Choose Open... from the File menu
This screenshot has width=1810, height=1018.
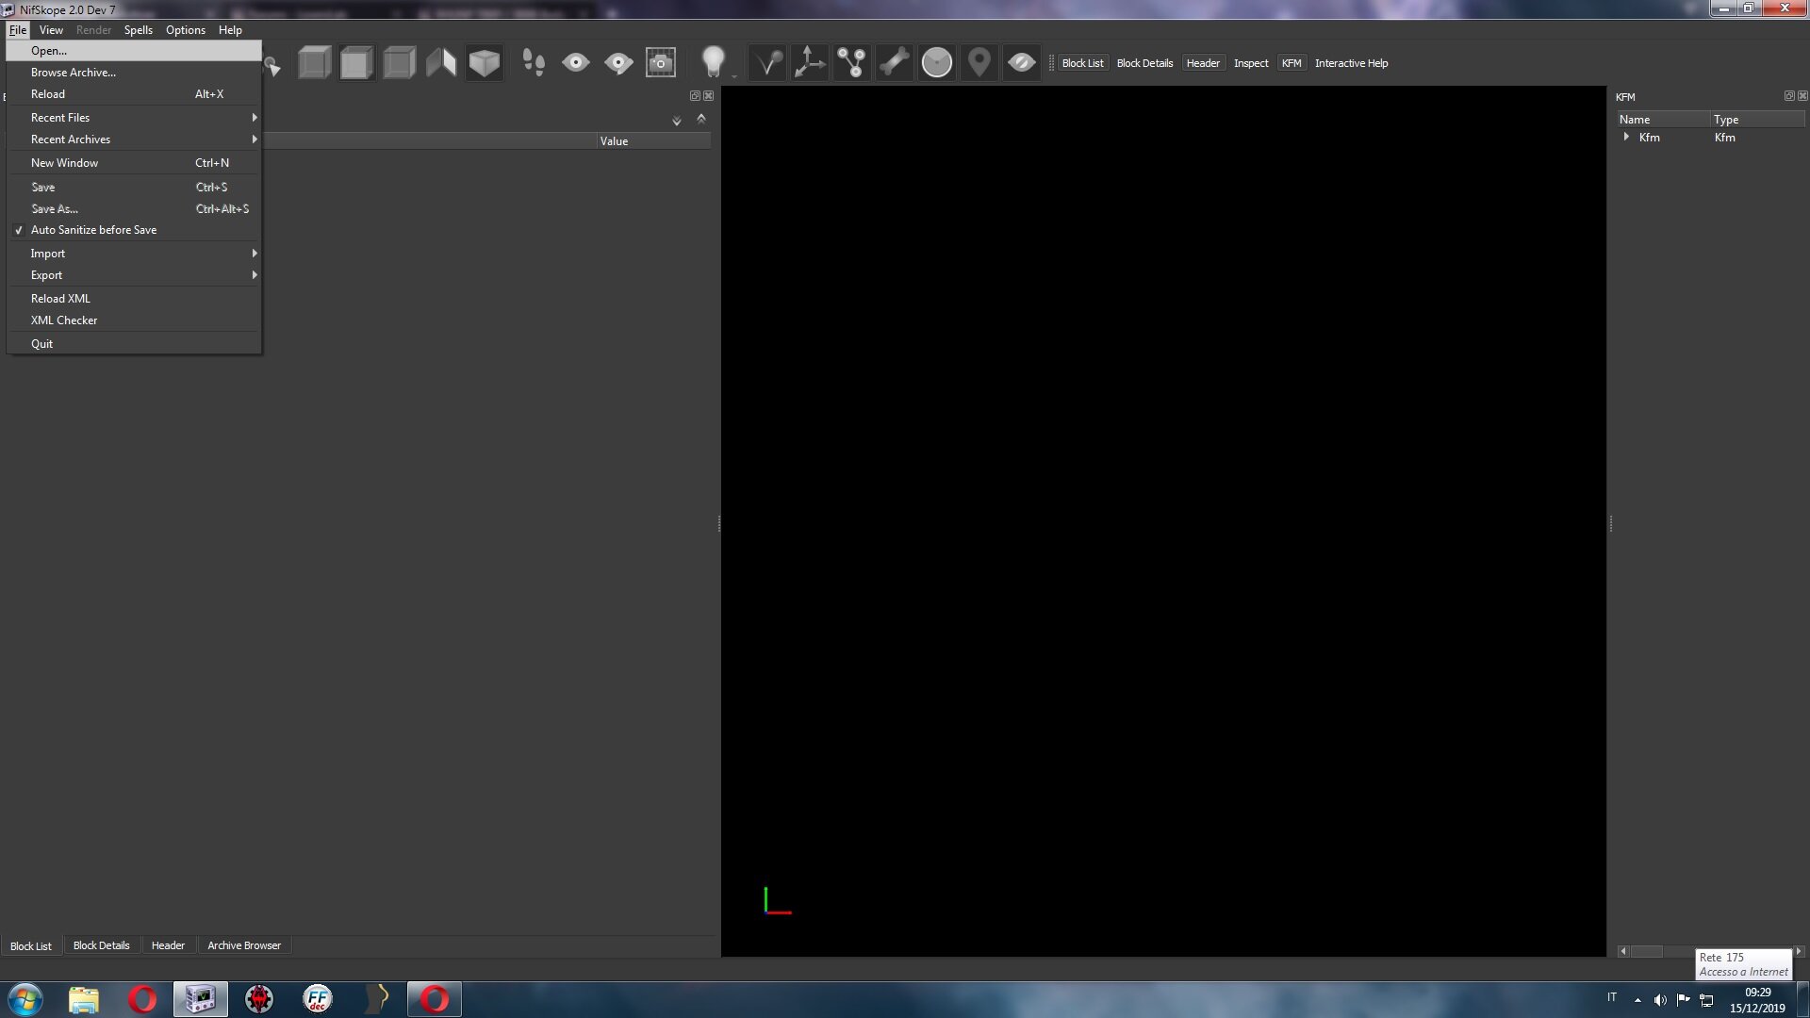click(134, 51)
